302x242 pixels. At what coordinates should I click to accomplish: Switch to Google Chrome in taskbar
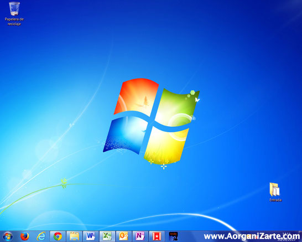click(58, 236)
